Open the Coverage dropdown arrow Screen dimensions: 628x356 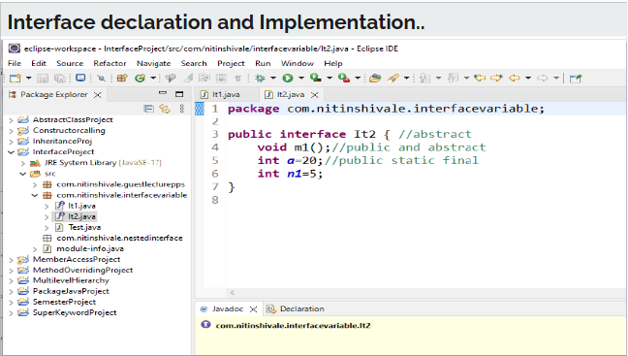pos(330,79)
